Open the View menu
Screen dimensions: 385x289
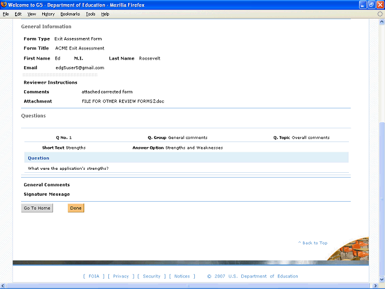tap(32, 14)
